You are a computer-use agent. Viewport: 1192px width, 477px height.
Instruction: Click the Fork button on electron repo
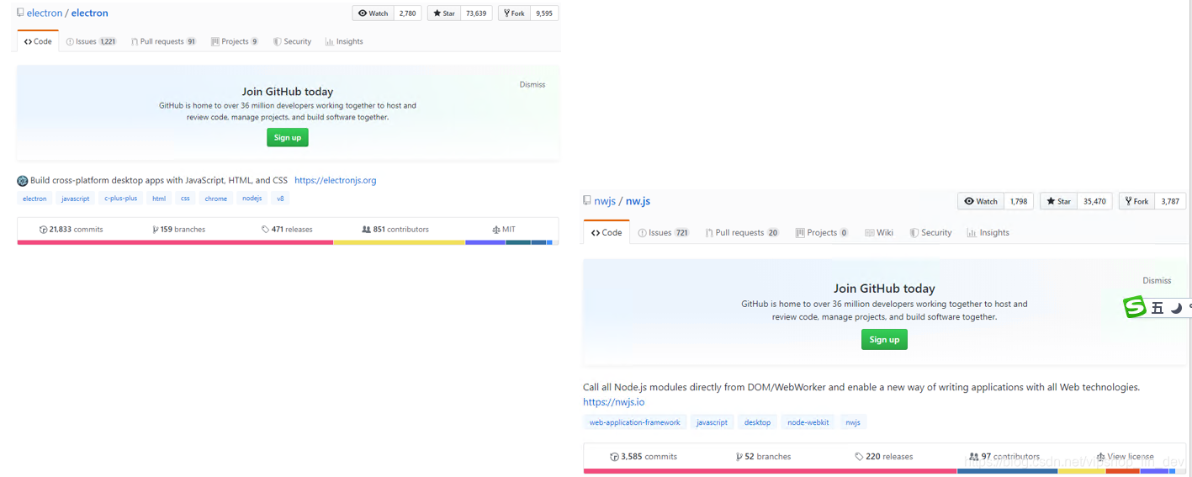(x=513, y=13)
